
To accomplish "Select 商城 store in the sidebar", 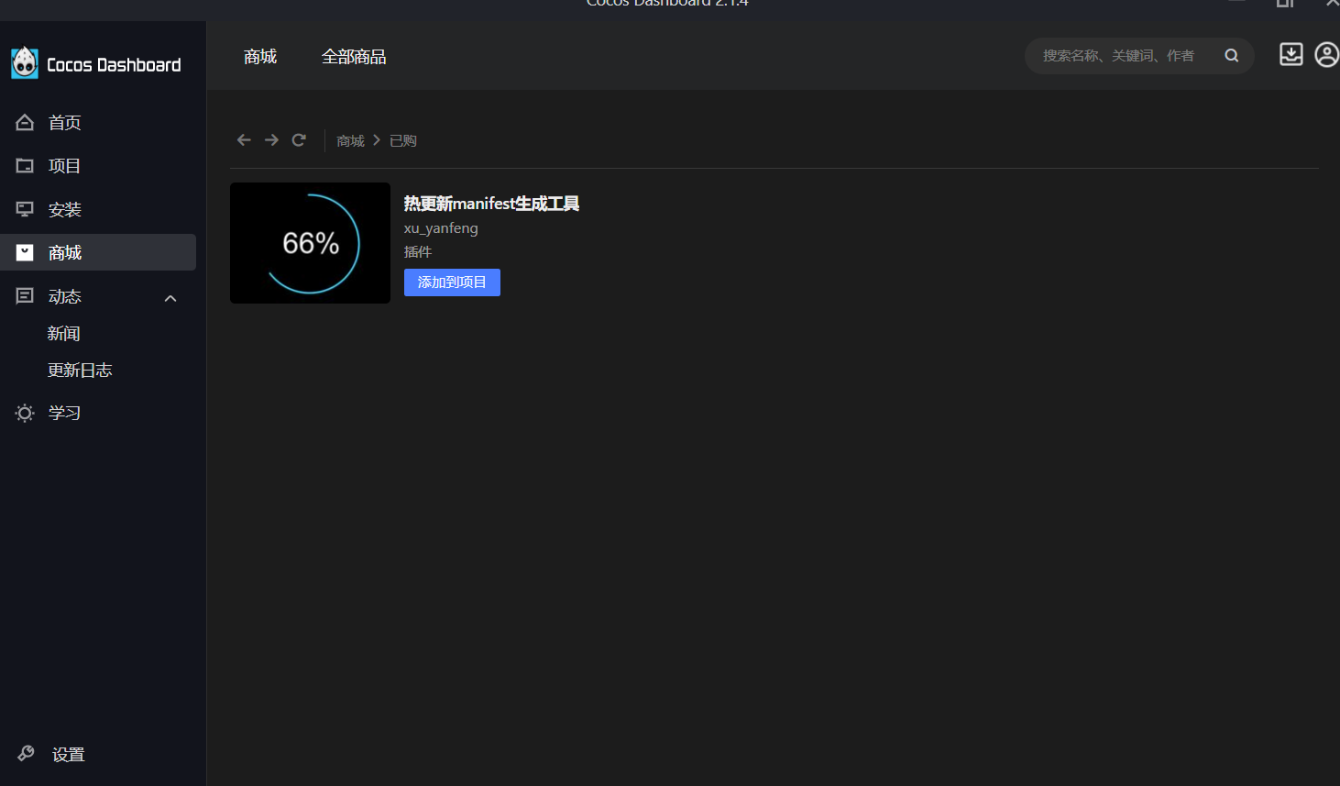I will coord(98,252).
